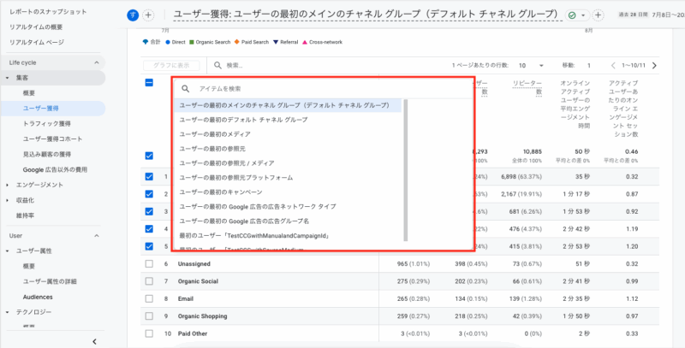
Task: Go to the previous page of rows
Action: pyautogui.click(x=613, y=65)
